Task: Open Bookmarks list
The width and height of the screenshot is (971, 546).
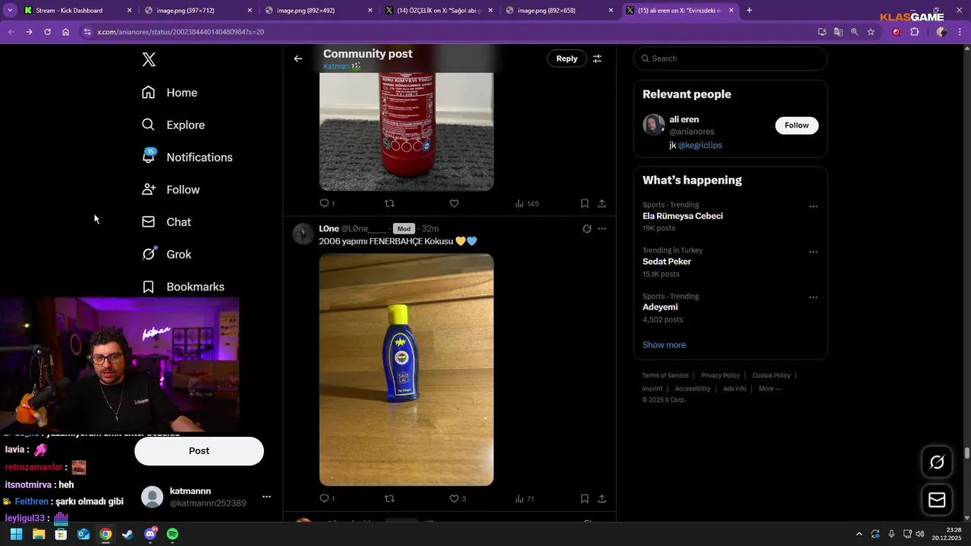Action: click(x=184, y=287)
